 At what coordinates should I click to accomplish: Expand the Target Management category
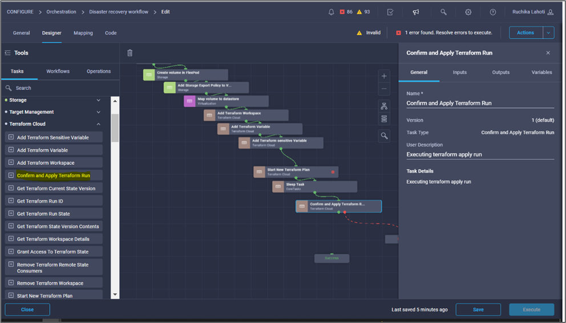click(98, 112)
